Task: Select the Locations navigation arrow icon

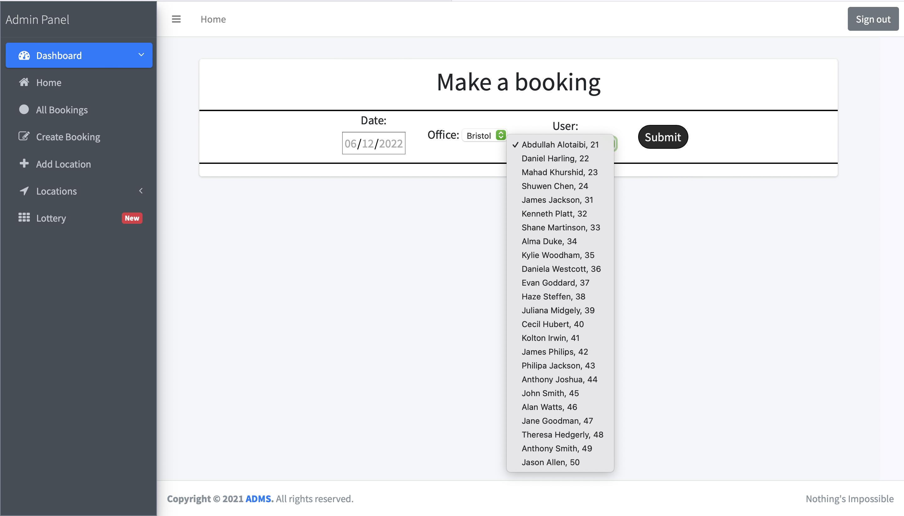Action: coord(24,191)
